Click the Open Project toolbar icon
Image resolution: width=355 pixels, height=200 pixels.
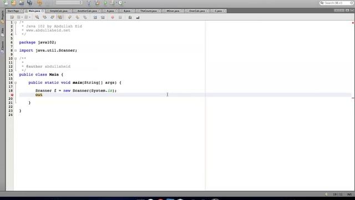point(22,3)
